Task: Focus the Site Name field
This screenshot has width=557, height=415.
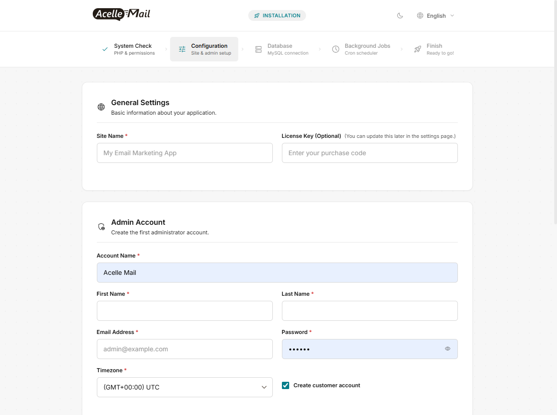Action: pyautogui.click(x=185, y=153)
